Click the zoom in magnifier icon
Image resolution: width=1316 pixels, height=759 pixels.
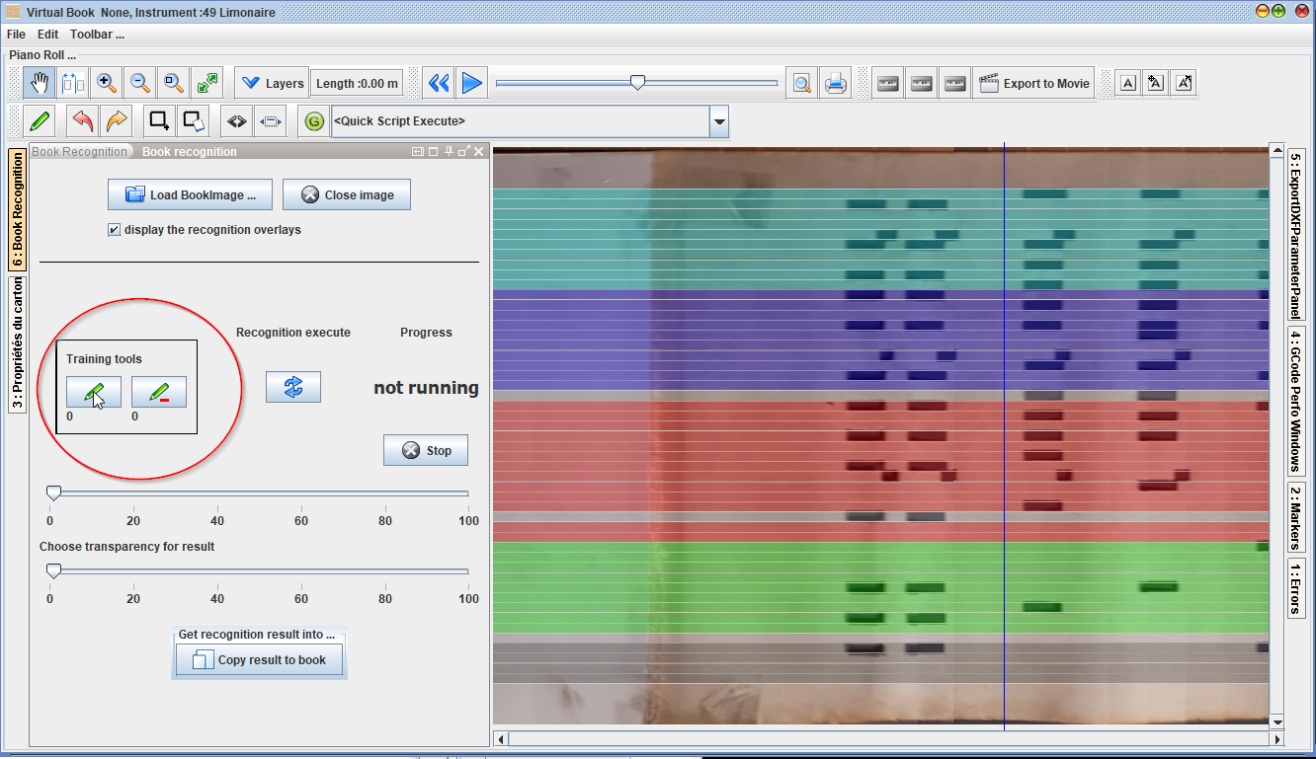click(x=107, y=83)
